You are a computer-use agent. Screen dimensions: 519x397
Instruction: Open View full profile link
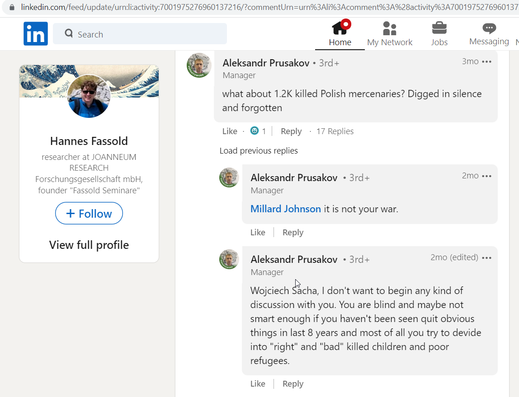89,245
